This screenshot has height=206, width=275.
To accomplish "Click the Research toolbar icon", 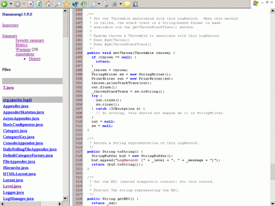I will [x=135, y=4].
